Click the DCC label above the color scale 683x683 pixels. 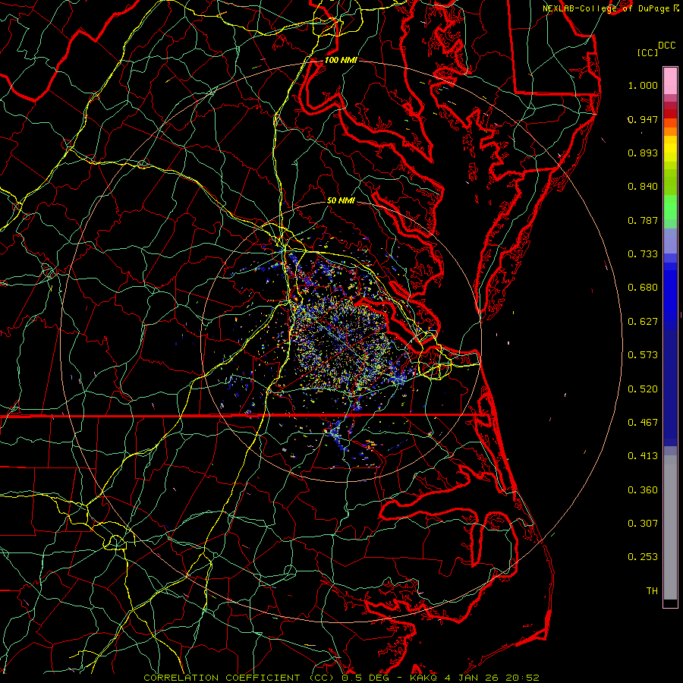click(x=666, y=46)
